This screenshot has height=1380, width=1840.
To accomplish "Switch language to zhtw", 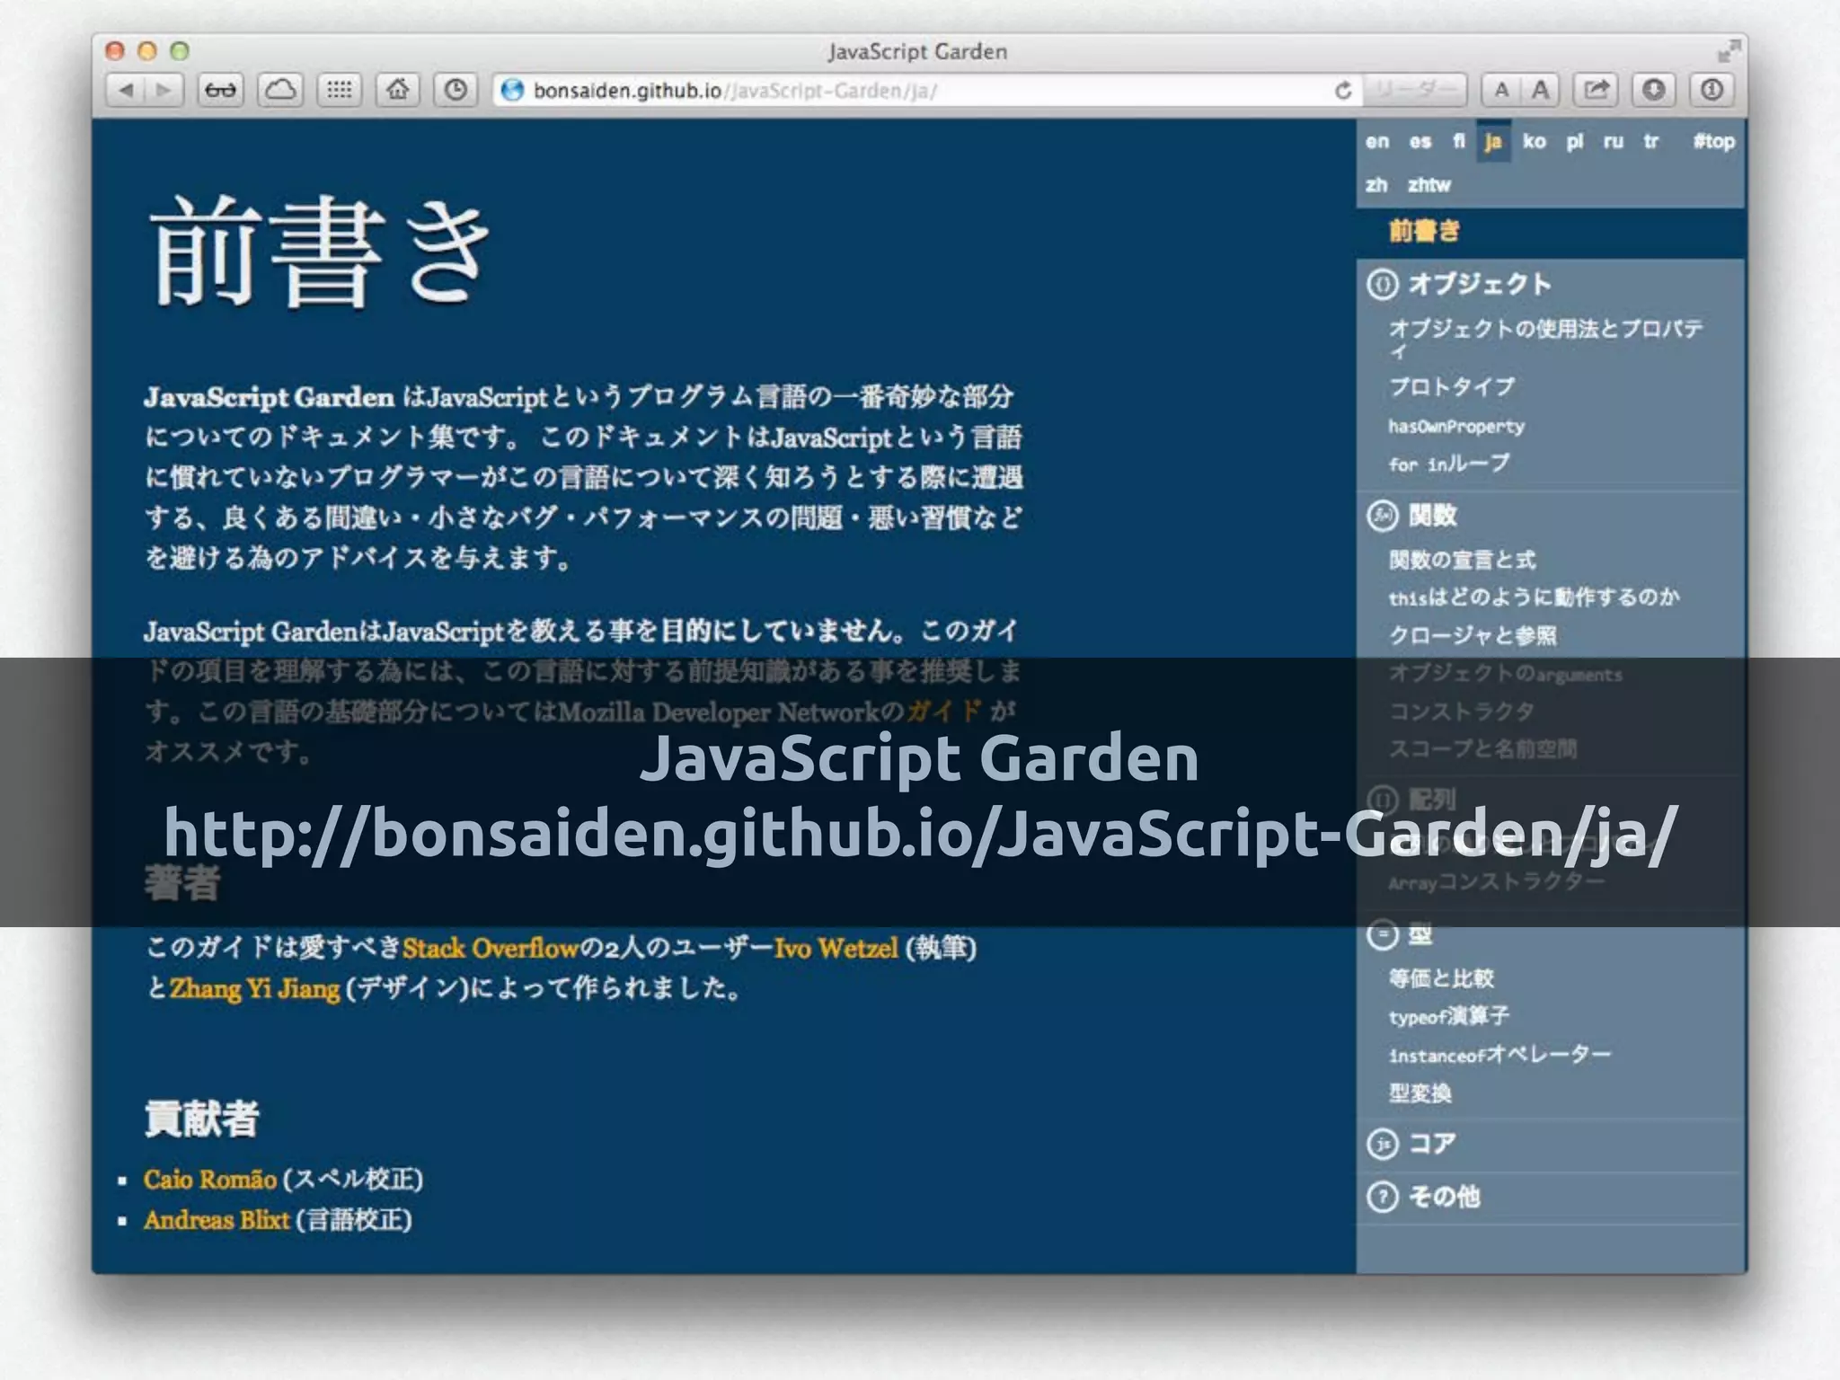I will [x=1429, y=185].
